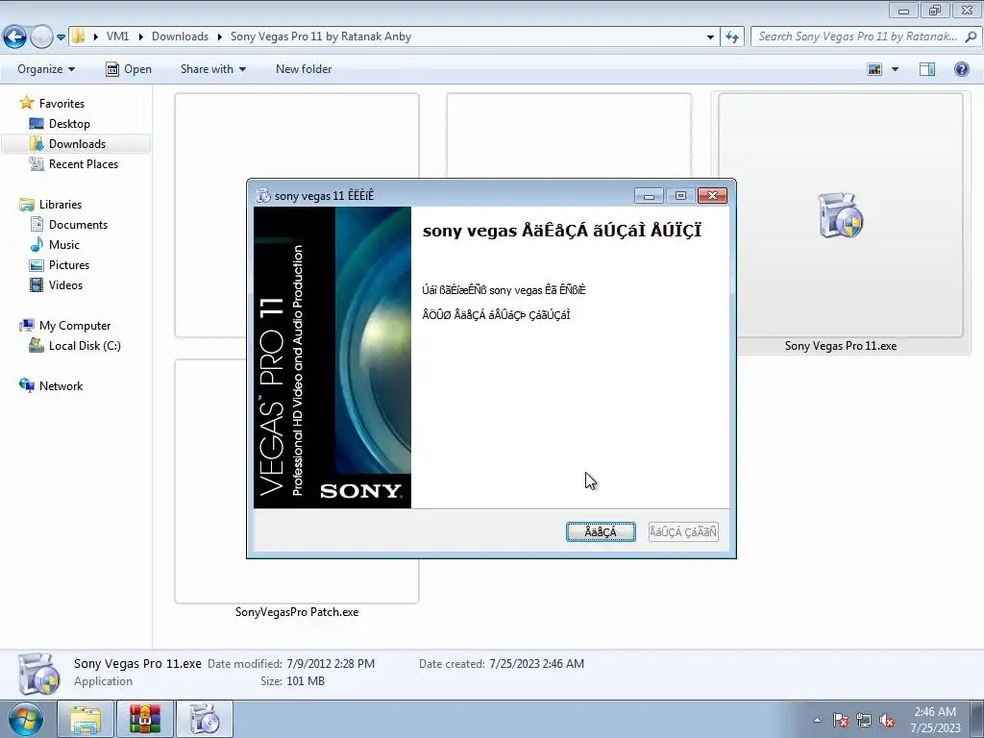Screen dimensions: 984x738
Task: Select Libraries in the navigation pane
Action: (61, 205)
